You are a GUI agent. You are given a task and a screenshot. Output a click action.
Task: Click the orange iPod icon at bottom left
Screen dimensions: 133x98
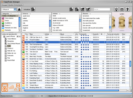click(x=5, y=87)
